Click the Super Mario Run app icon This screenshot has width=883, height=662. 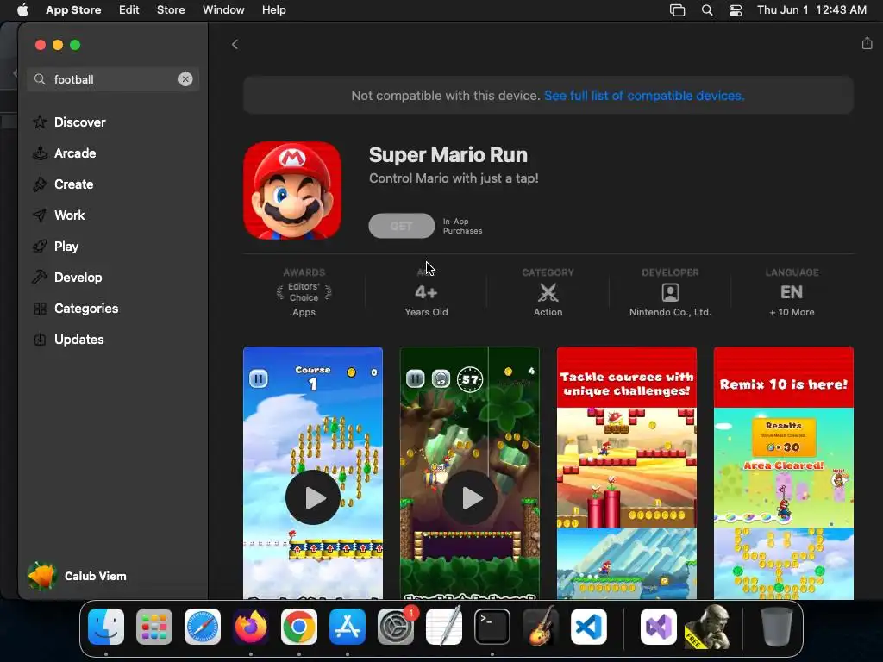tap(292, 190)
